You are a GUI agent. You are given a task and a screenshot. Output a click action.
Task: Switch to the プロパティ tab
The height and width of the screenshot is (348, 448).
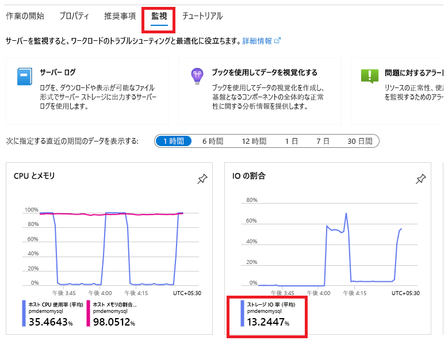pyautogui.click(x=74, y=16)
